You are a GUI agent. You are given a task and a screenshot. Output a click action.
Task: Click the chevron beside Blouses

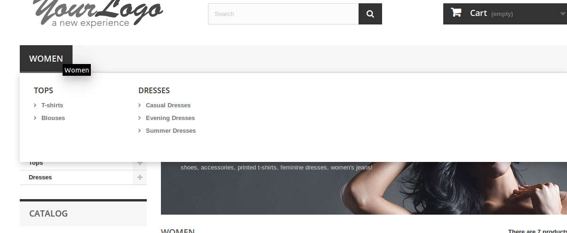tap(35, 118)
